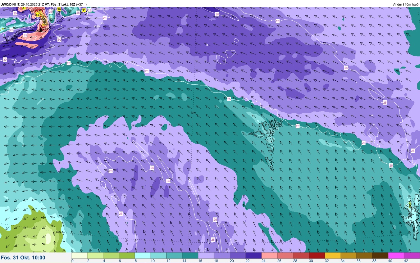Click the salmon 26–28 legend swatch

pyautogui.click(x=285, y=255)
